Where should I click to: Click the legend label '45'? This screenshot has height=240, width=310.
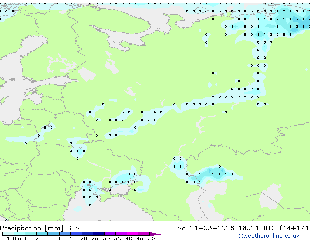click(140, 238)
